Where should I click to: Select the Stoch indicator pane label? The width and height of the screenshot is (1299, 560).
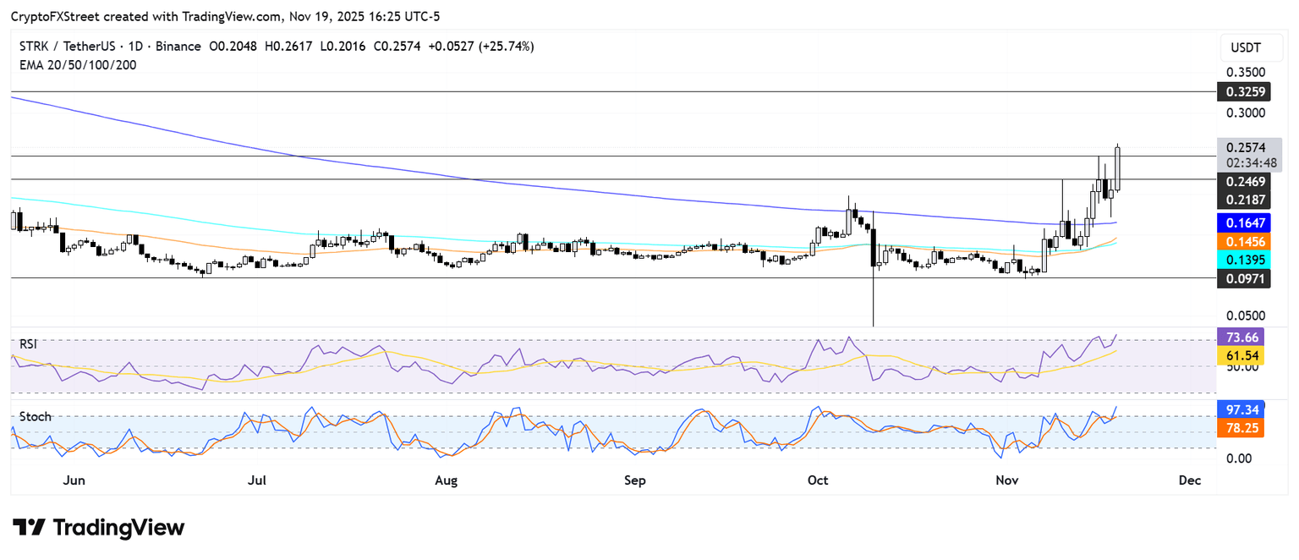[x=36, y=417]
